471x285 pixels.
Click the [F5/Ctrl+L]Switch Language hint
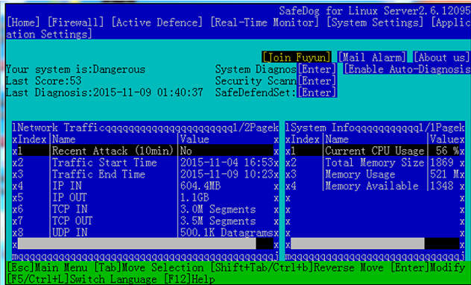[x=82, y=279]
